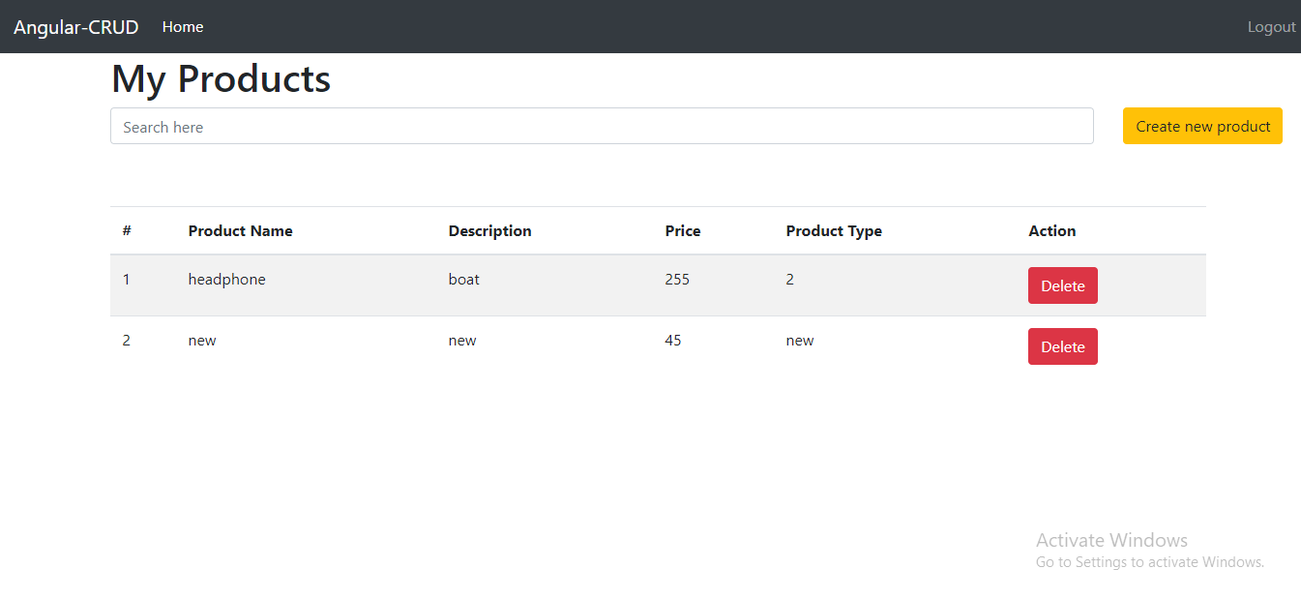
Task: Delete the headphone product
Action: (1062, 285)
